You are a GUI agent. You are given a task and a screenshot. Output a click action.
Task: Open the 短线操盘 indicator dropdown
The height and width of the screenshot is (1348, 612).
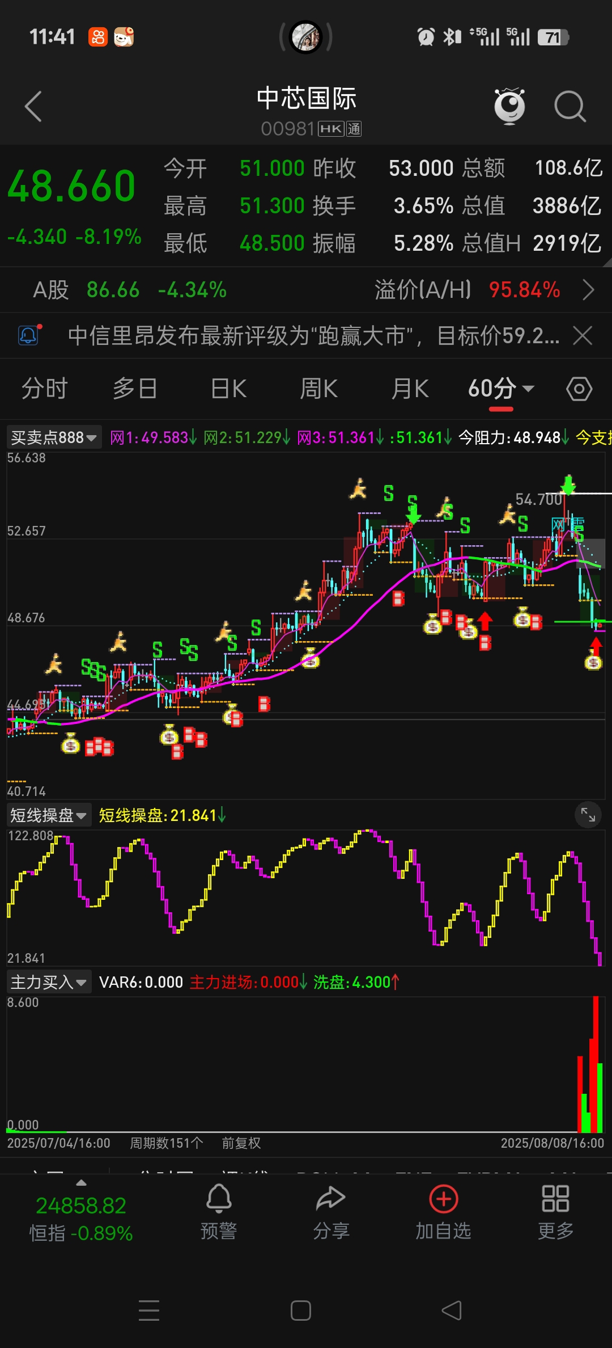[x=48, y=815]
